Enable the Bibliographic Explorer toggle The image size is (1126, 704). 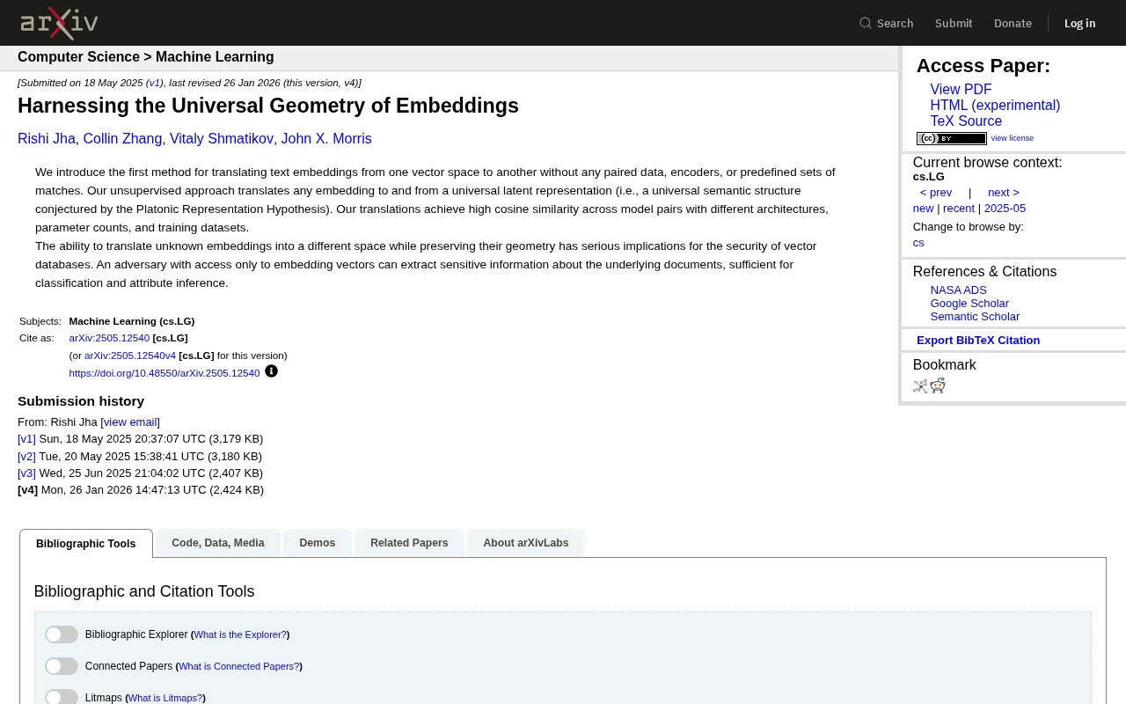click(62, 634)
